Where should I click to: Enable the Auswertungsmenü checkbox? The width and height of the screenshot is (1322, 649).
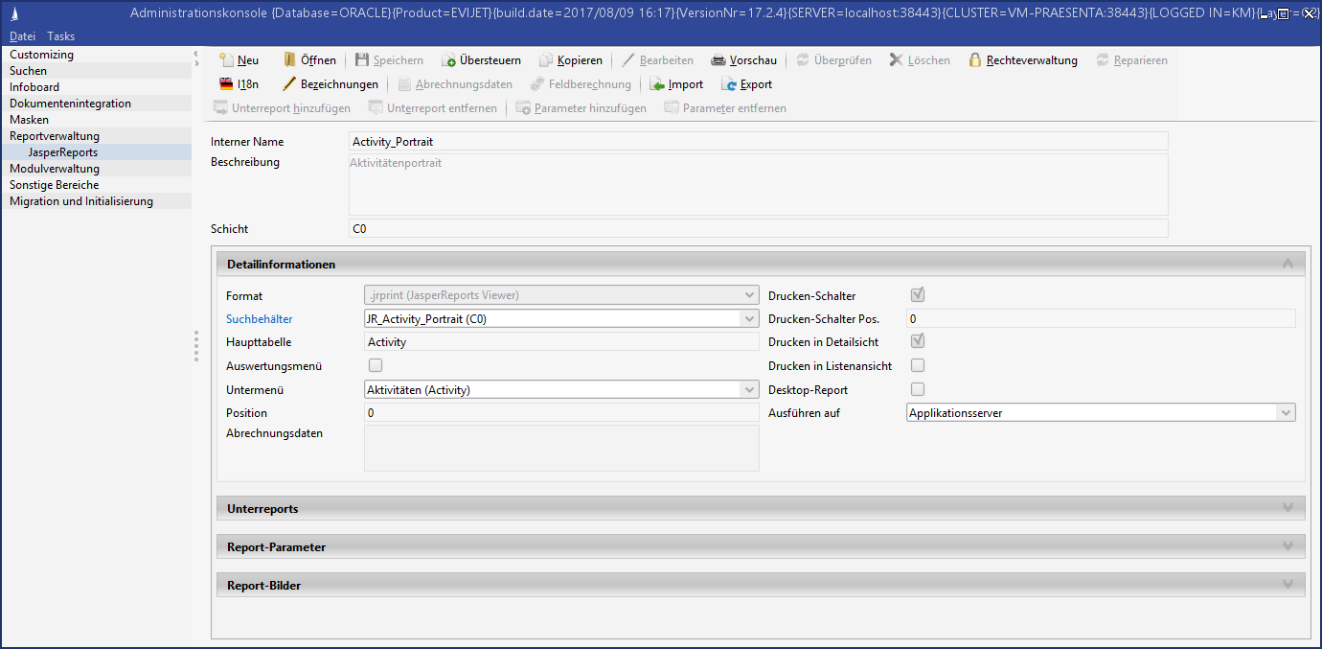[376, 365]
